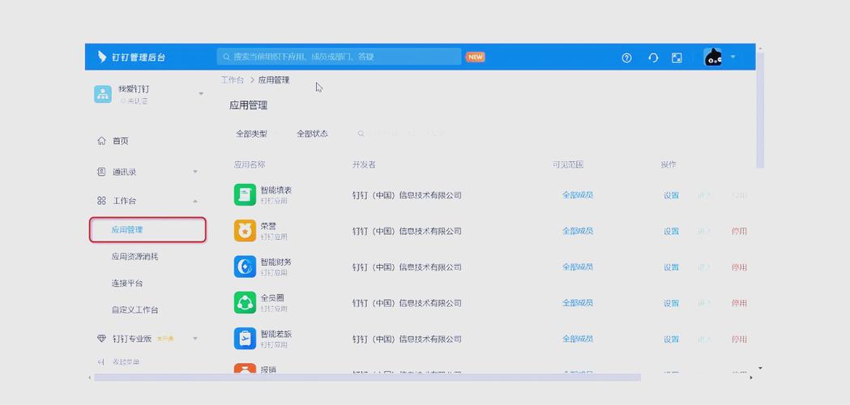Click 设置 for 智能财务
Viewport: 850px width, 405px height.
pyautogui.click(x=671, y=267)
